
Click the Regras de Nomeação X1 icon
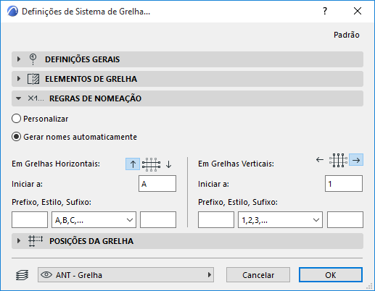point(36,98)
